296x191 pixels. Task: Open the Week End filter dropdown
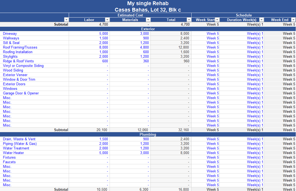[x=294, y=20]
